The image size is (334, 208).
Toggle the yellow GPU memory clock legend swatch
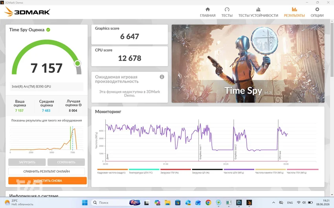click(270, 169)
